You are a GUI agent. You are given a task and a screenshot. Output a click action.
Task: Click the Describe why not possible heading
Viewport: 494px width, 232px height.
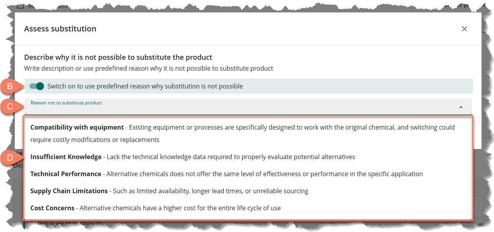click(x=118, y=57)
